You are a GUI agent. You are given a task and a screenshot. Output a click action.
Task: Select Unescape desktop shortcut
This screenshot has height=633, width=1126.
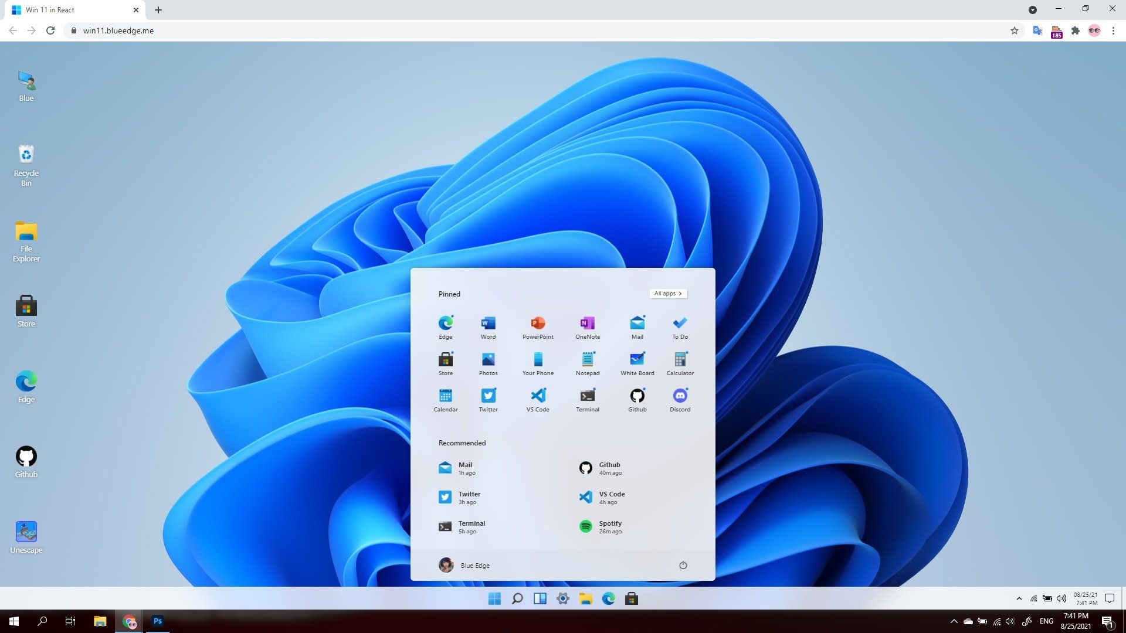tap(26, 537)
